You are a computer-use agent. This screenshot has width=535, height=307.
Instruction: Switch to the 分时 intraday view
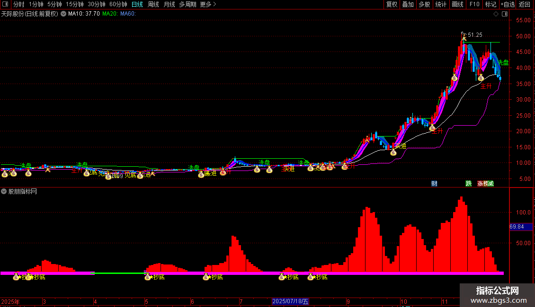(x=18, y=4)
